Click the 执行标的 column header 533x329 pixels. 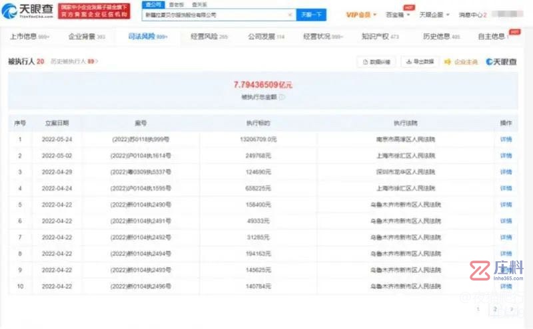tap(259, 123)
